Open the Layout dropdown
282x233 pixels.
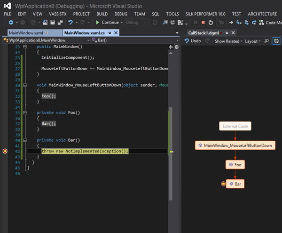(253, 41)
